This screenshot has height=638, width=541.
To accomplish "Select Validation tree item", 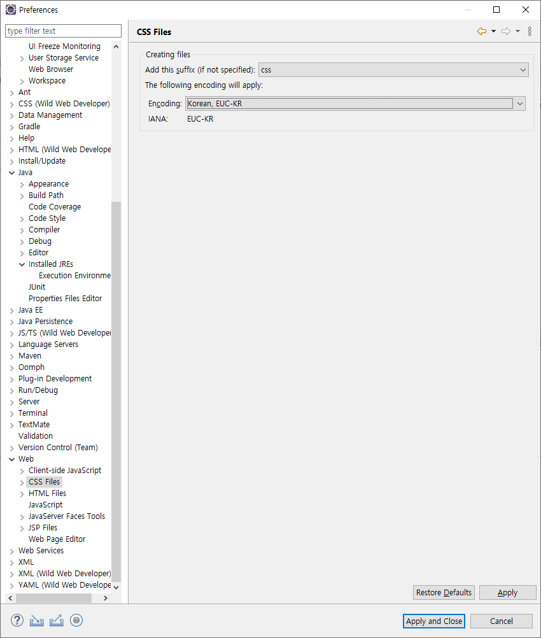I will pyautogui.click(x=36, y=436).
